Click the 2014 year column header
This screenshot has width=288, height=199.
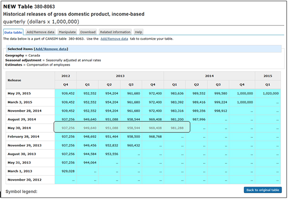pyautogui.click(x=211, y=76)
